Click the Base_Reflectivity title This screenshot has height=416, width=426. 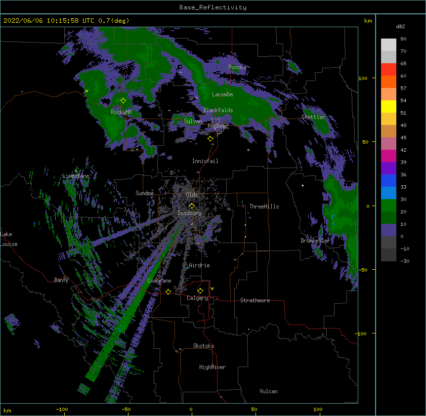click(213, 7)
